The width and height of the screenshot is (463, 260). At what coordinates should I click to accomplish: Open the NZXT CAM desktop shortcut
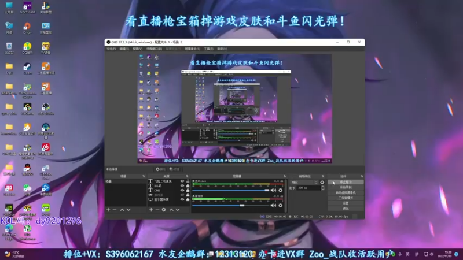pyautogui.click(x=27, y=8)
